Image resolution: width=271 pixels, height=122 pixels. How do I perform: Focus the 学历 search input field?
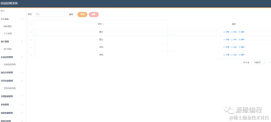pyautogui.click(x=49, y=14)
